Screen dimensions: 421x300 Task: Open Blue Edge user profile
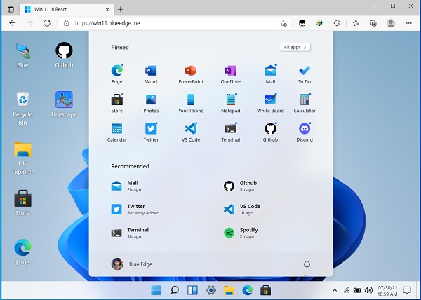[x=132, y=264]
